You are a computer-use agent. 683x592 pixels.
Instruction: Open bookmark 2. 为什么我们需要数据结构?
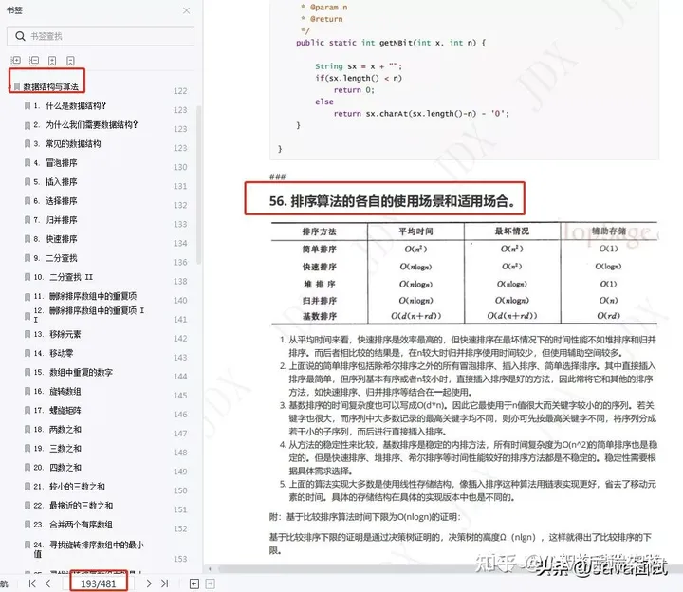coord(85,125)
